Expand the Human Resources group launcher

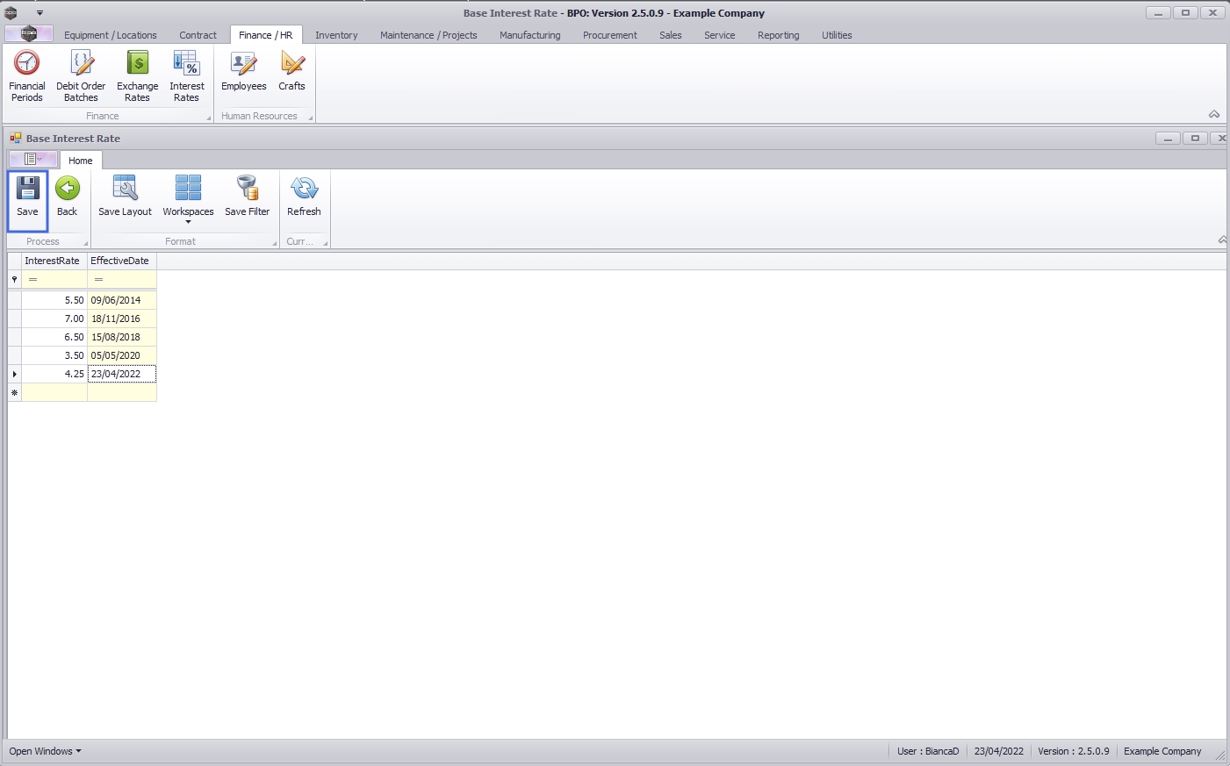(x=311, y=118)
